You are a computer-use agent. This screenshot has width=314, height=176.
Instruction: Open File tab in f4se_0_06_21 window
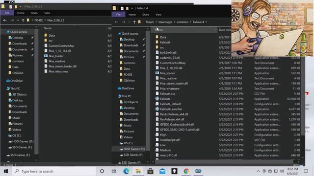point(7,13)
